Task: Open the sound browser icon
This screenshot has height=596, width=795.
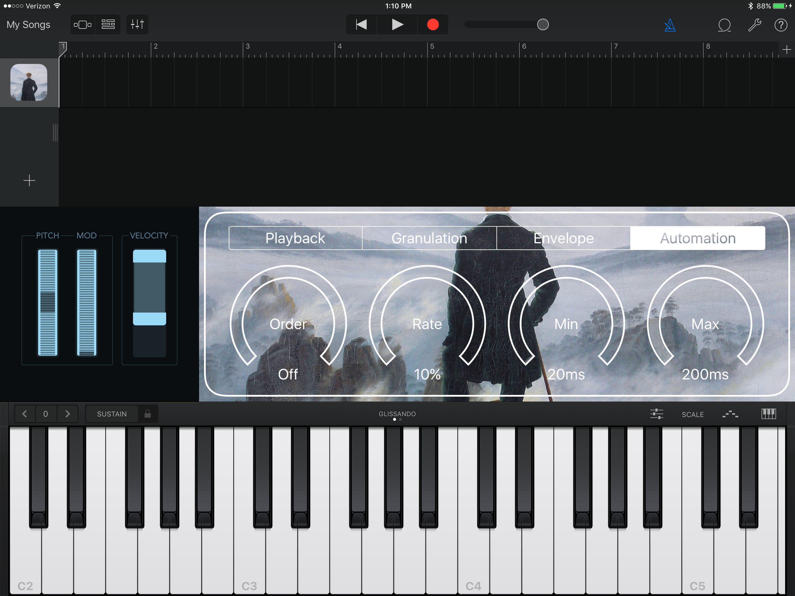Action: tap(82, 24)
